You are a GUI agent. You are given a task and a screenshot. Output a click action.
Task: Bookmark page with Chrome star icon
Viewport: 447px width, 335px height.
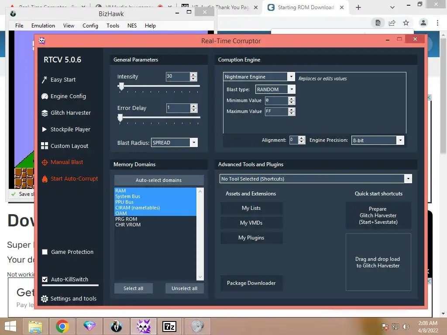tap(406, 23)
